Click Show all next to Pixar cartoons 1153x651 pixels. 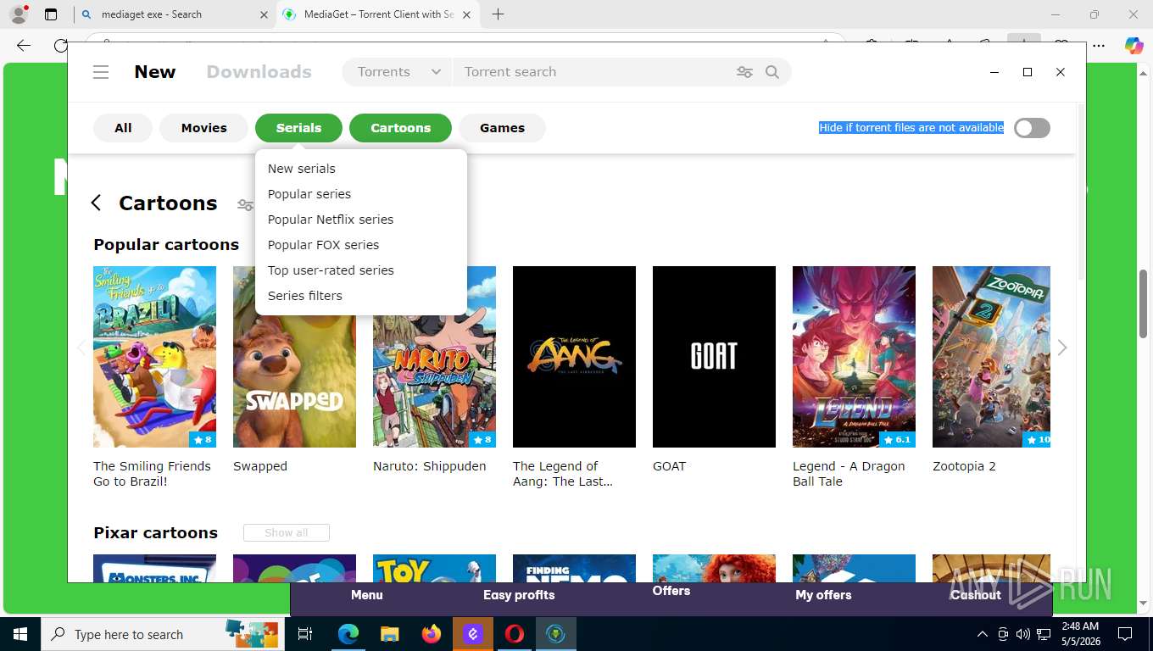coord(287,532)
